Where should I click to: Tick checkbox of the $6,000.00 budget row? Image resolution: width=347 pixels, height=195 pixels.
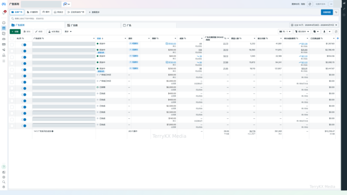point(12,88)
